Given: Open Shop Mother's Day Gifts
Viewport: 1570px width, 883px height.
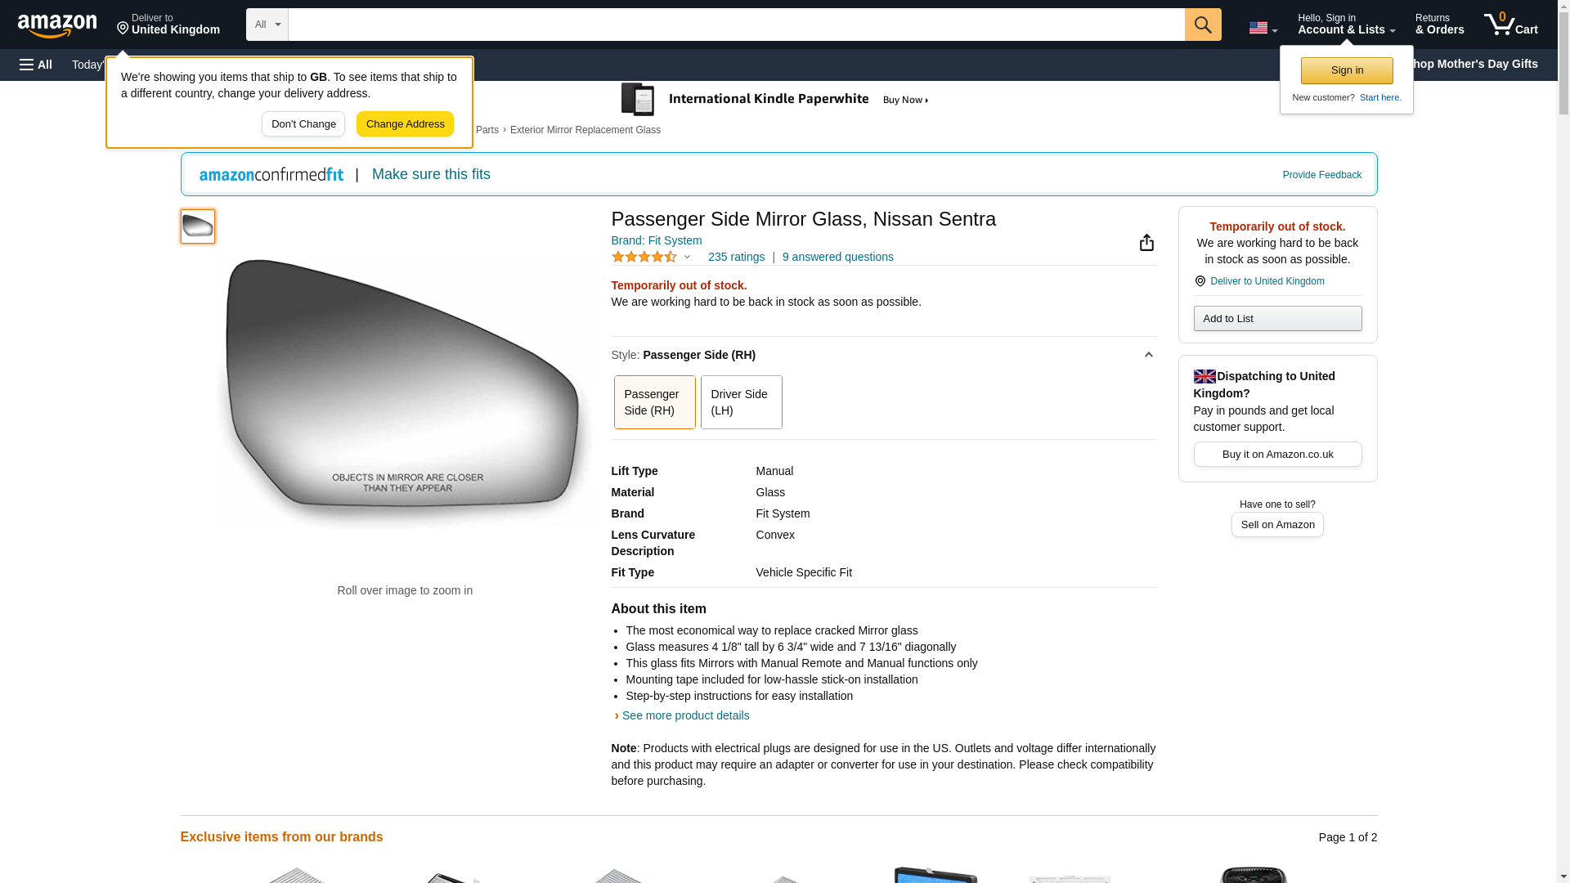Looking at the screenshot, I should (1475, 64).
